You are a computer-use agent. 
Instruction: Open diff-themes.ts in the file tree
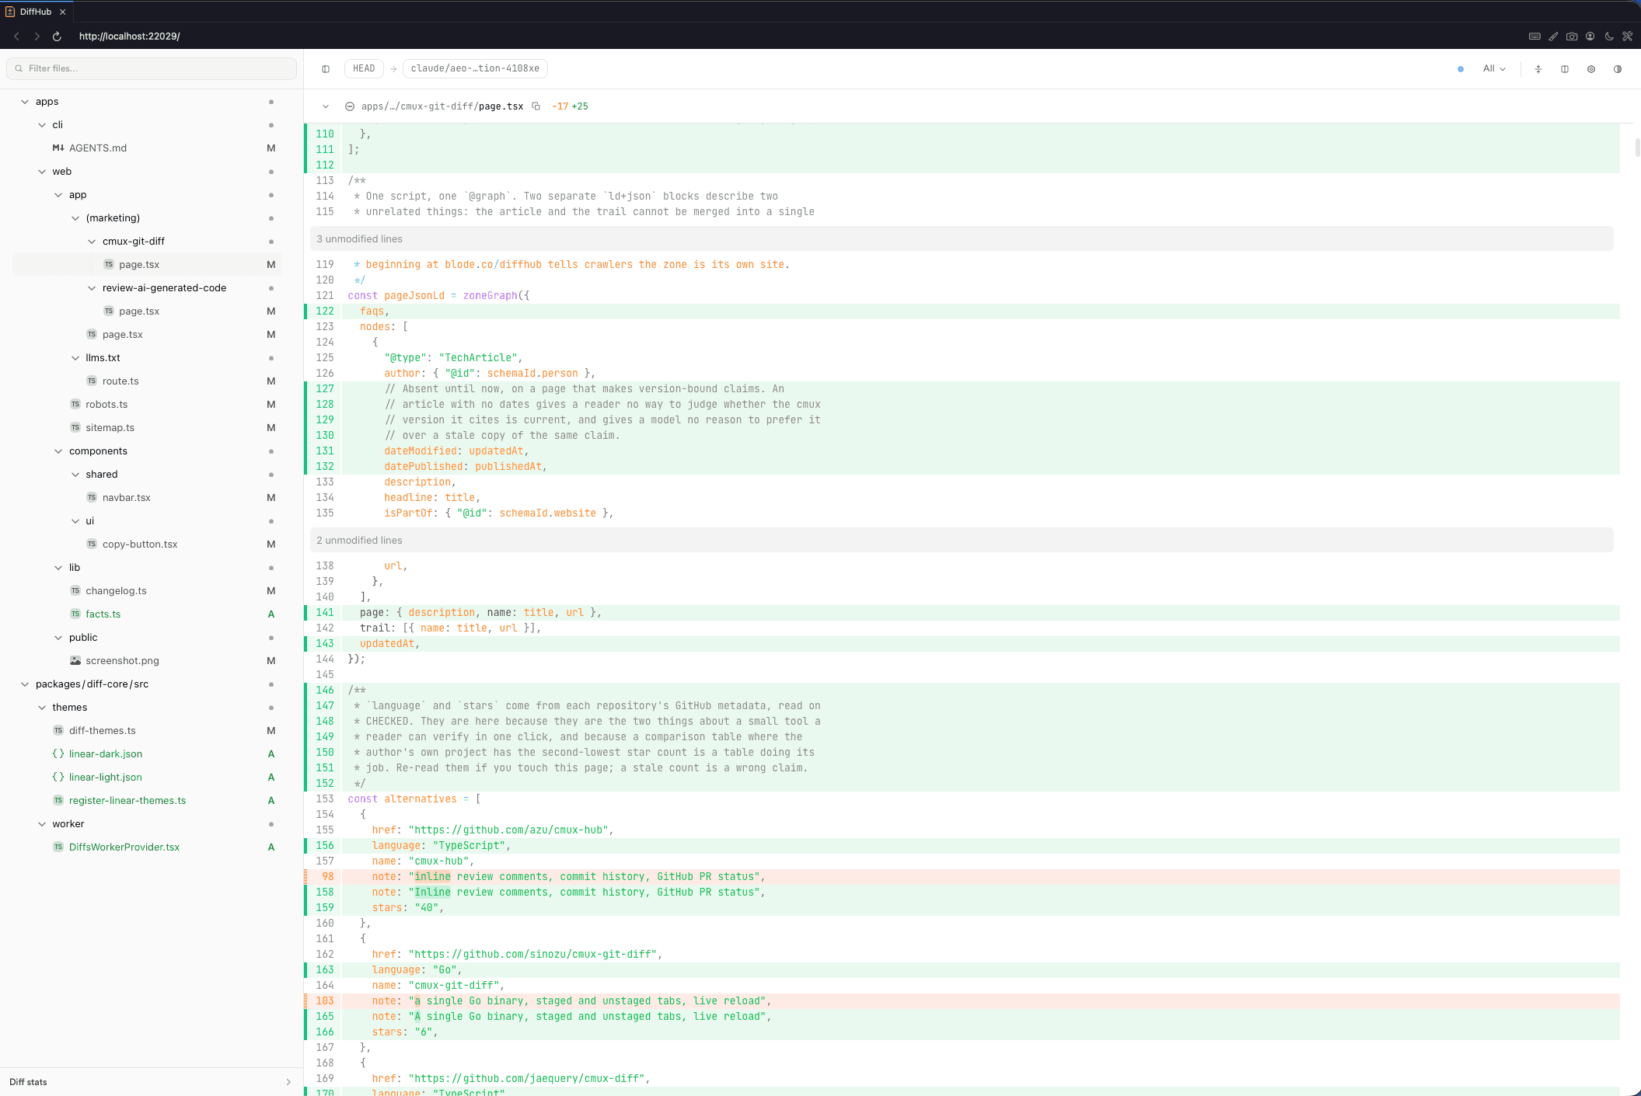click(x=102, y=730)
